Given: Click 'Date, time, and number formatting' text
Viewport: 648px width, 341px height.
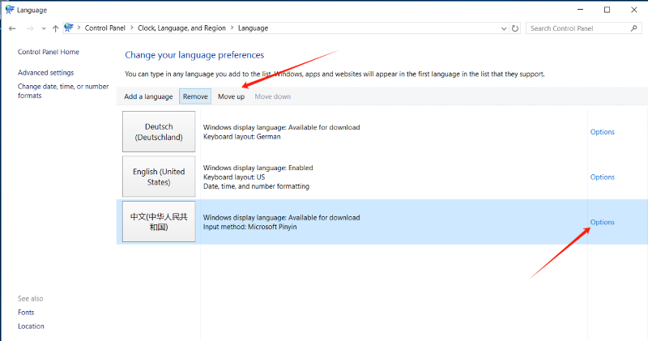Looking at the screenshot, I should pos(256,186).
